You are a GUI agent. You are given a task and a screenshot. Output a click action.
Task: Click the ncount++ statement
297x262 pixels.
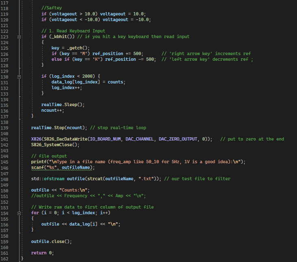click(x=53, y=110)
